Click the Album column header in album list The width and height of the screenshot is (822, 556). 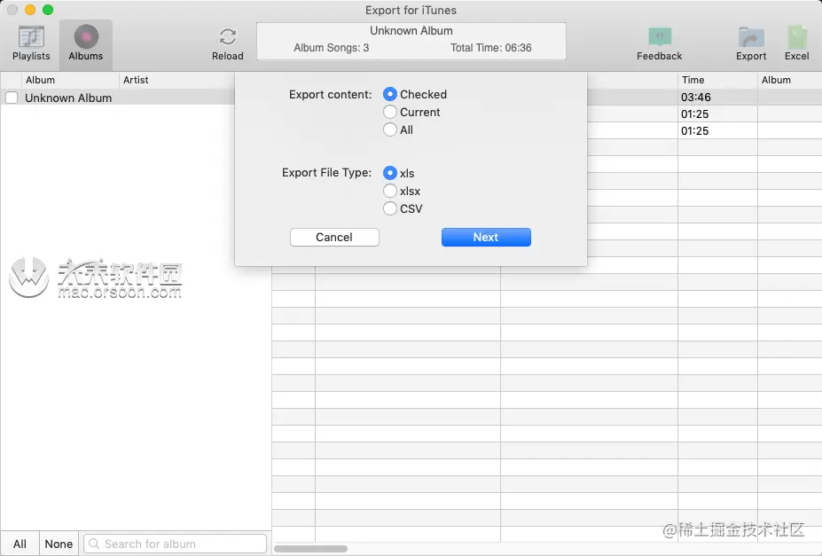coord(70,80)
